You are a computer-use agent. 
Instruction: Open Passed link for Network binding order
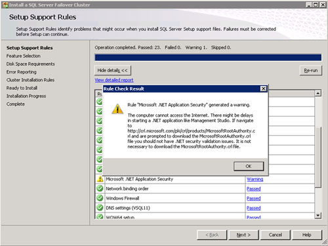coord(254,189)
